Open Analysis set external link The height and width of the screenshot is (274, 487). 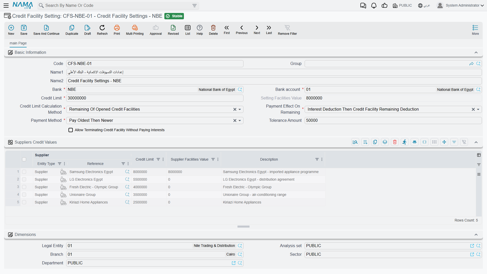pos(472,246)
